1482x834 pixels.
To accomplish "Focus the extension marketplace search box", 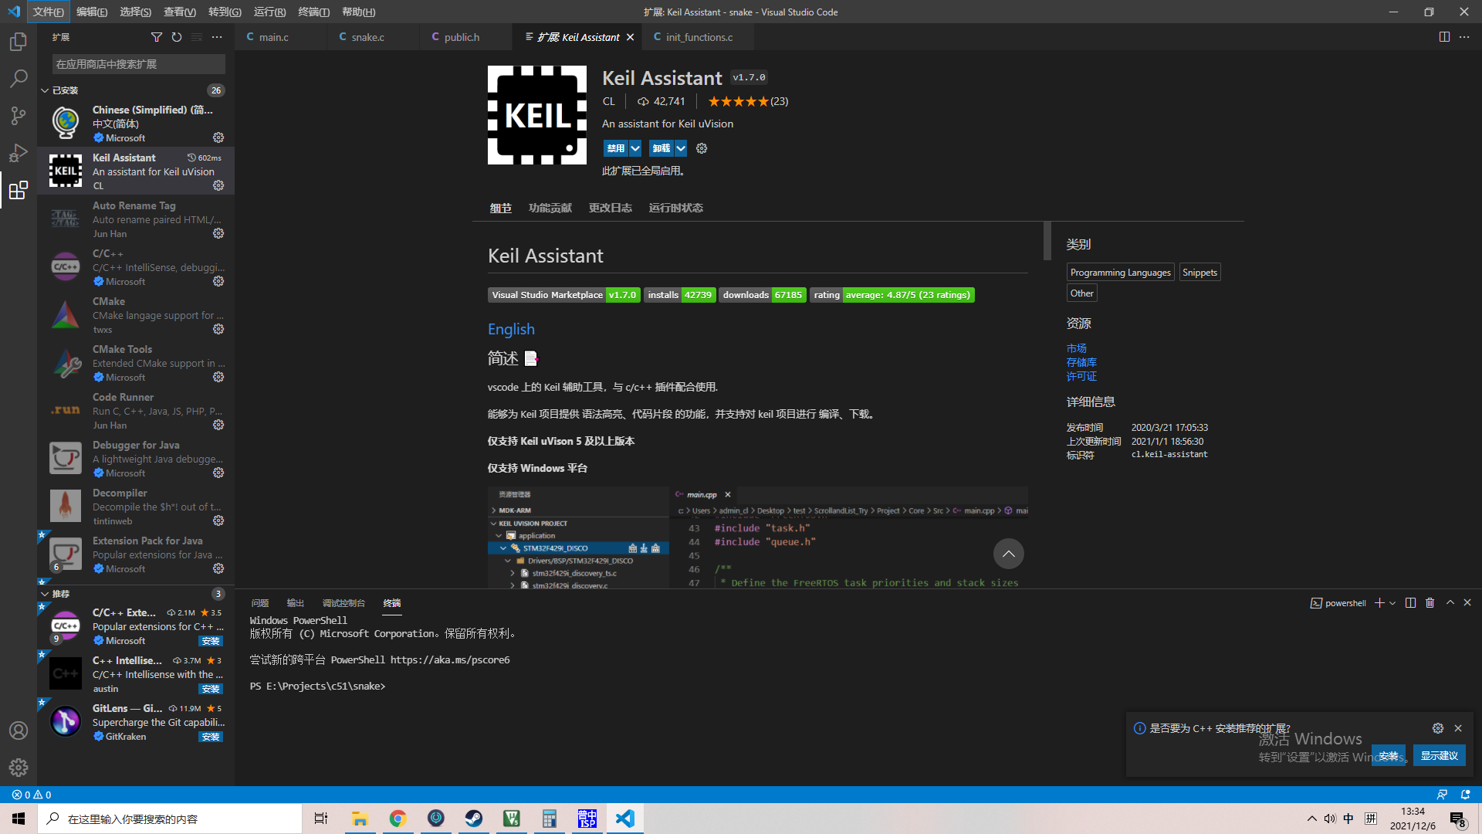I will point(139,64).
